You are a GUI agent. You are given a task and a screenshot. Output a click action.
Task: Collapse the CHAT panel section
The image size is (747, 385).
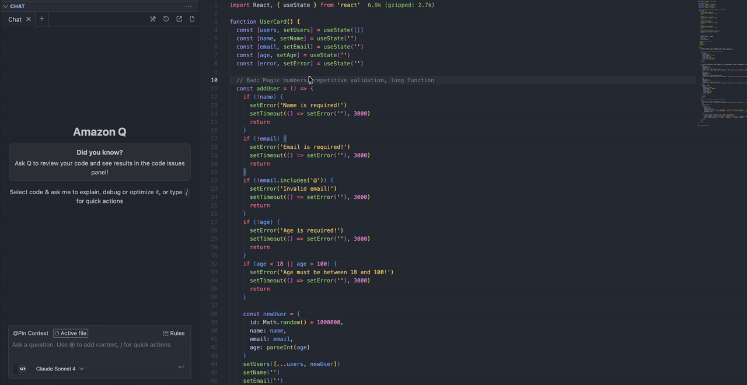pos(5,6)
